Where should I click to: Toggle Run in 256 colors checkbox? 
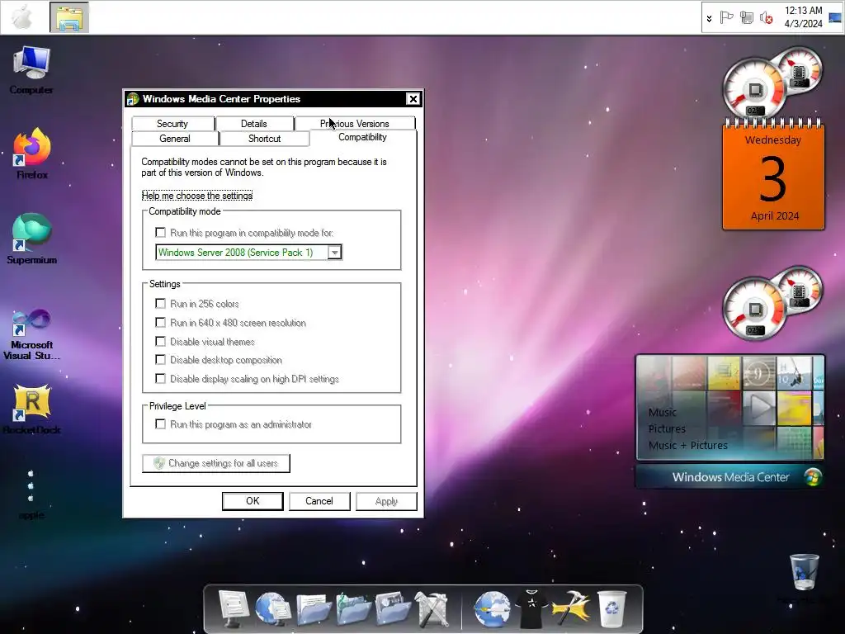pos(161,304)
